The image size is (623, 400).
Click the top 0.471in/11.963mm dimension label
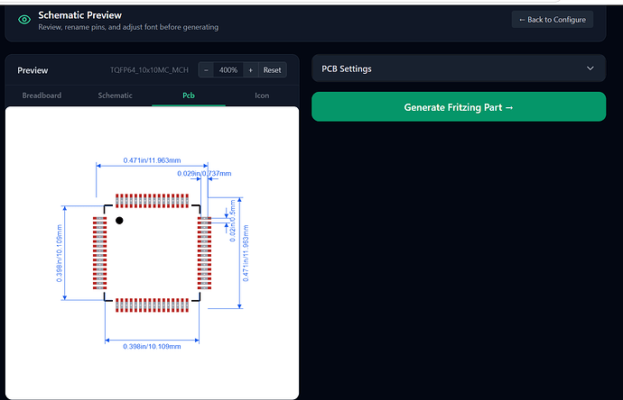[x=152, y=160]
